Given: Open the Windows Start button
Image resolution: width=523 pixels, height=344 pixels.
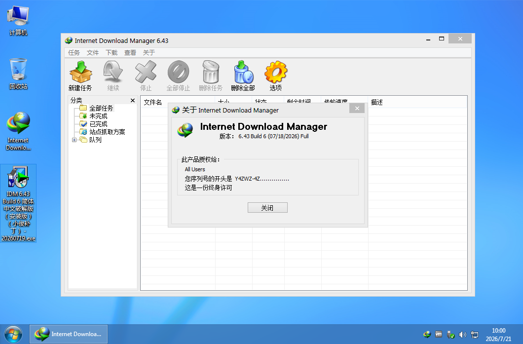Looking at the screenshot, I should tap(13, 334).
